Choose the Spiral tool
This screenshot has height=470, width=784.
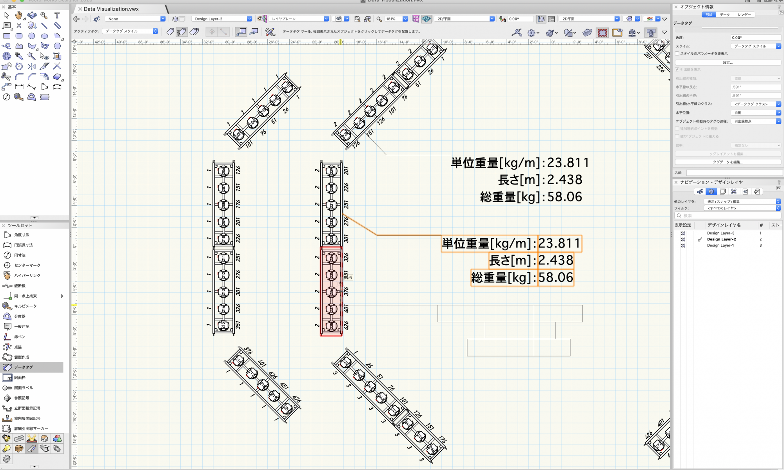point(6,56)
